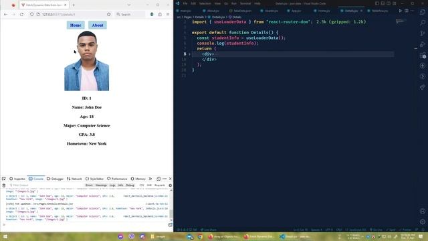The height and width of the screenshot is (241, 428).
Task: Open the Windows Start menu
Action: [x=5, y=236]
